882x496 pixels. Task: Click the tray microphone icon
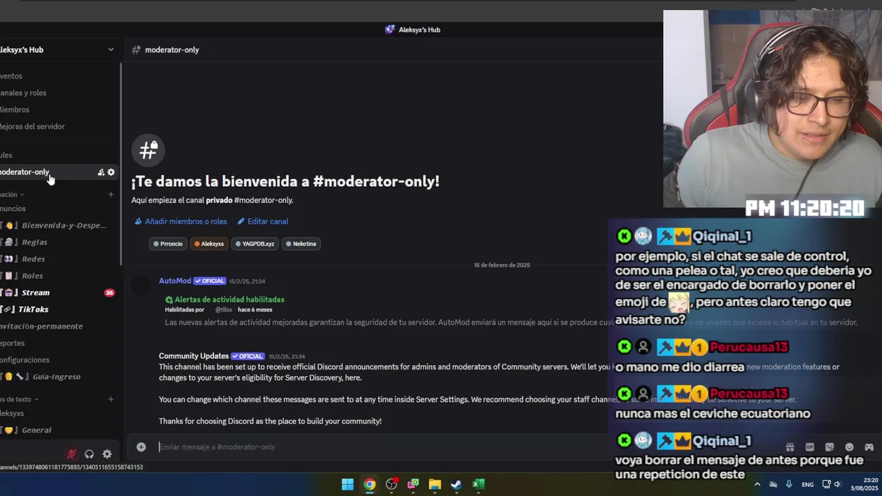789,484
